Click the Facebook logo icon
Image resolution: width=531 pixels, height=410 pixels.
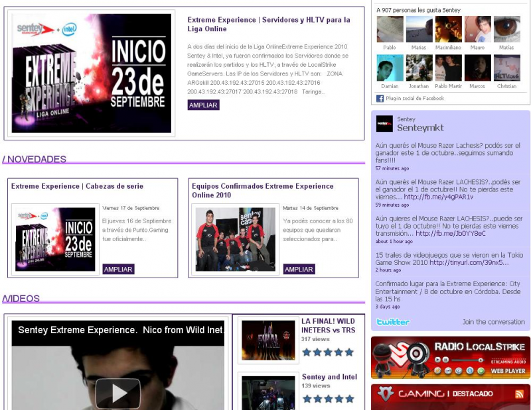(380, 99)
